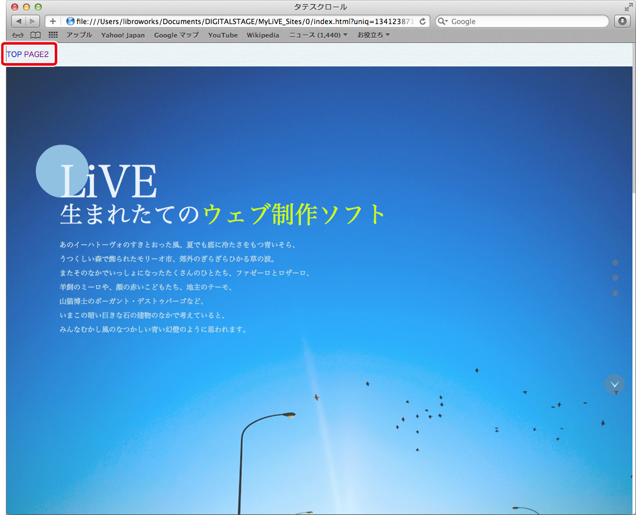Jump to the first section dot
The image size is (636, 515).
(x=615, y=263)
